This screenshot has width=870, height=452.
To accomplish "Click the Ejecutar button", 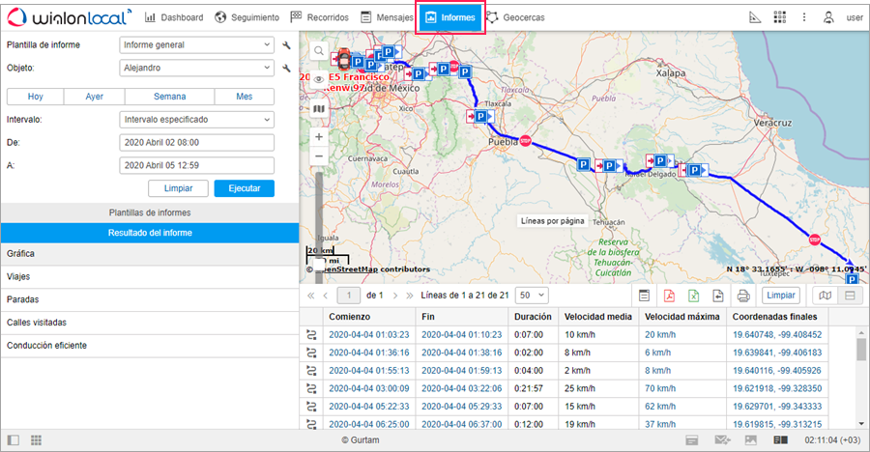I will coord(244,188).
